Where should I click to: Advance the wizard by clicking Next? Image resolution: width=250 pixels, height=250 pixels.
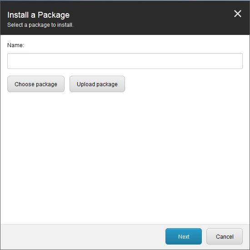pos(184,236)
